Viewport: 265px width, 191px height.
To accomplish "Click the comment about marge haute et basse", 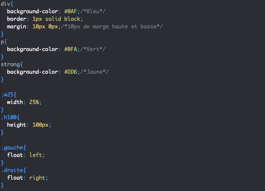I will 112,26.
